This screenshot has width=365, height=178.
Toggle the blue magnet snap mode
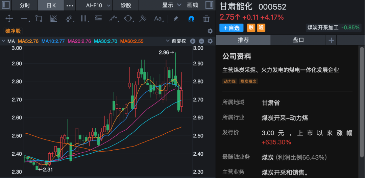coord(191,19)
